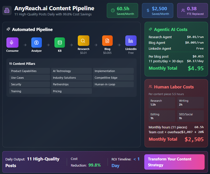
Task: Click the SEO/Social 1h labor tile
Action: [x=190, y=116]
